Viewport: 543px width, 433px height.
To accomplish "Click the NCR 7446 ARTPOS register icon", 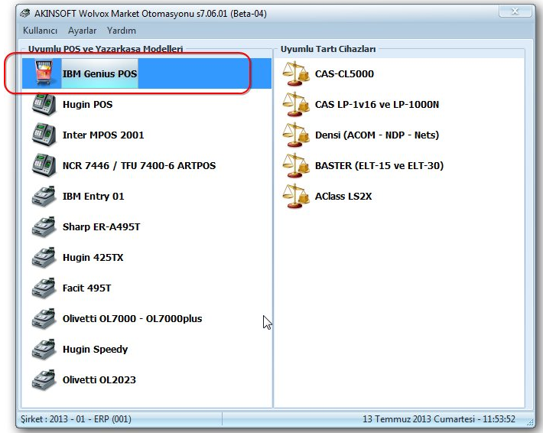I will tap(44, 165).
